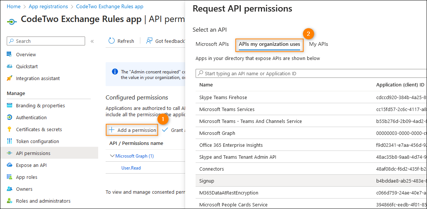Select APIs my organization uses tab
Image resolution: width=427 pixels, height=209 pixels.
pyautogui.click(x=269, y=44)
